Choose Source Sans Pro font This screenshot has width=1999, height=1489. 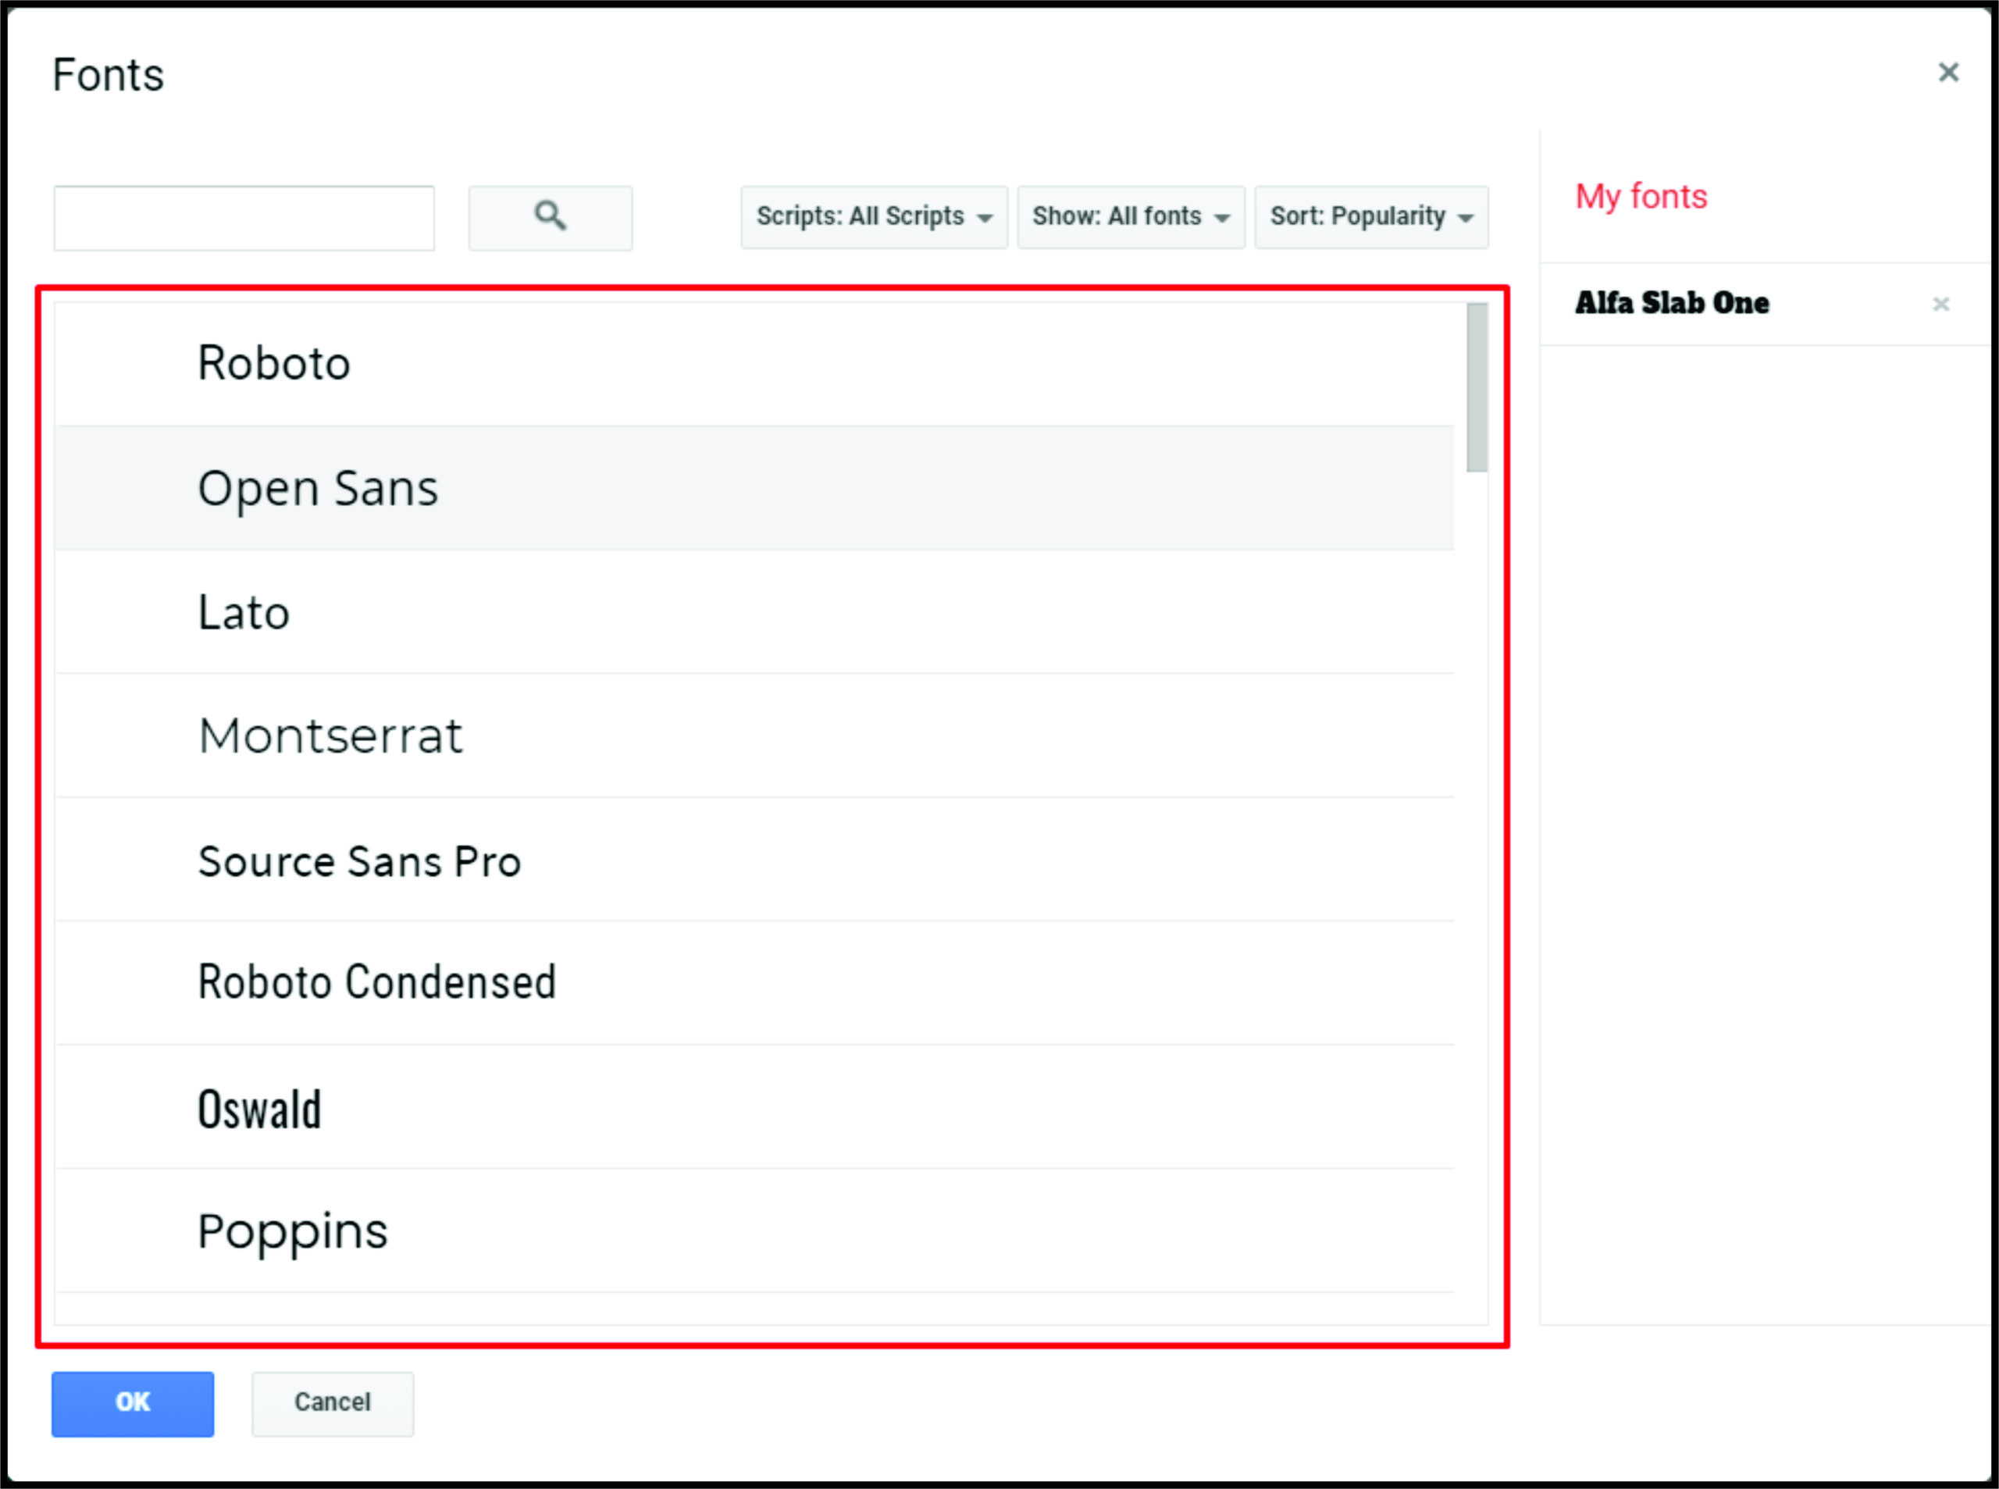tap(358, 860)
